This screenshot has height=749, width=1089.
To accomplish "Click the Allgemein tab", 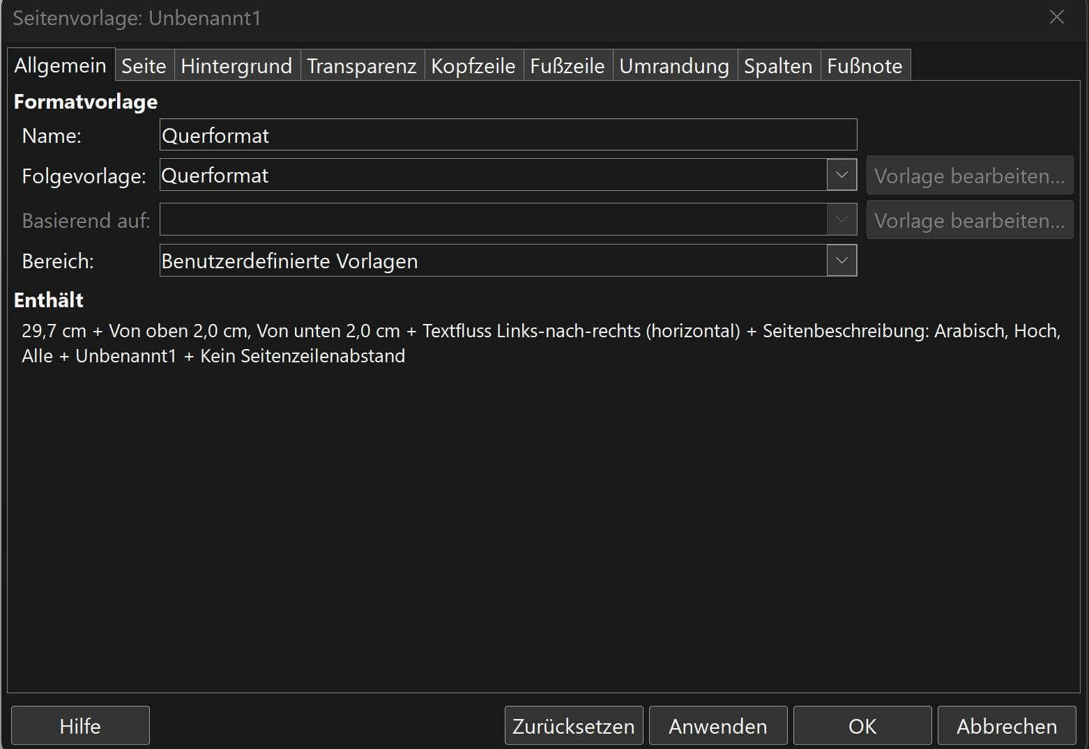I will [61, 65].
